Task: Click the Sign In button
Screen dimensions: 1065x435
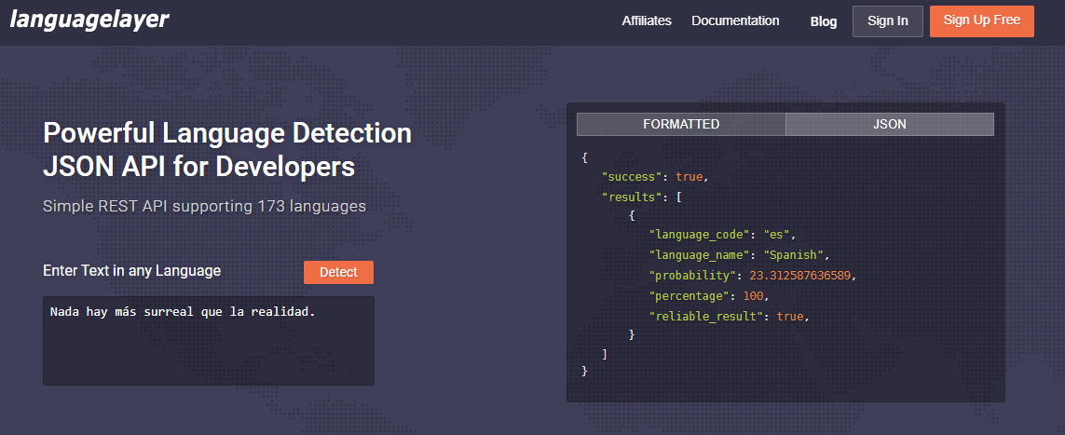Action: (x=888, y=21)
